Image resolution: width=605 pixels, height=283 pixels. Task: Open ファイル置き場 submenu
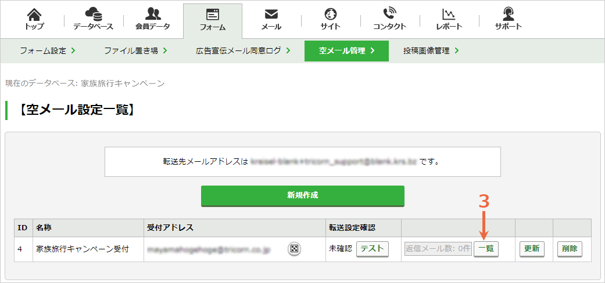click(x=135, y=51)
